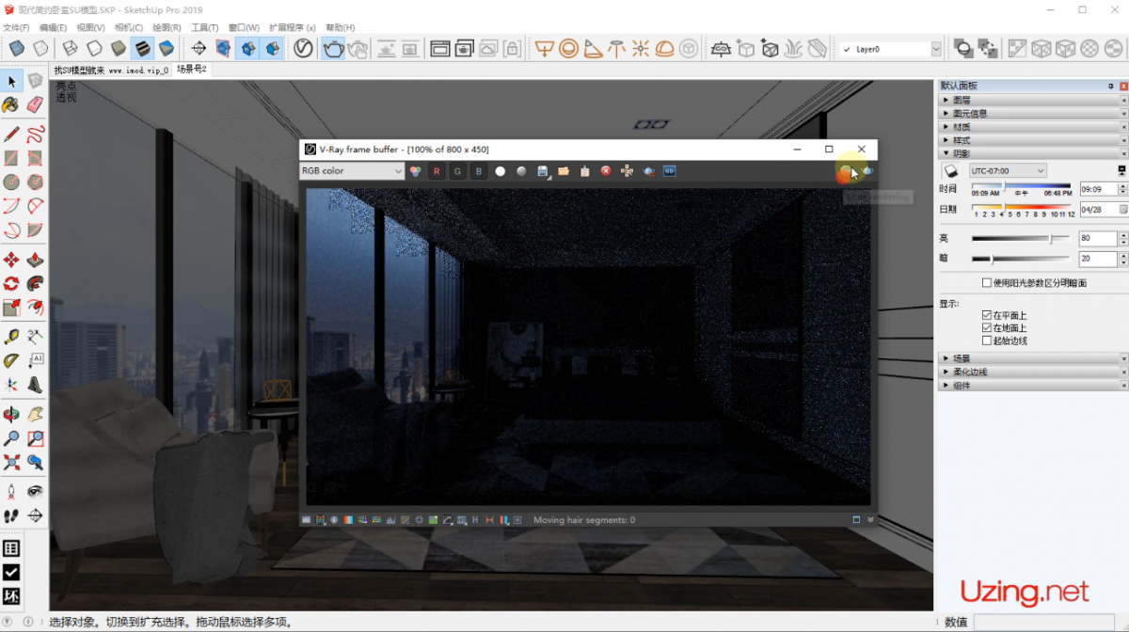Click the red channel R button
The height and width of the screenshot is (632, 1129).
coord(436,171)
